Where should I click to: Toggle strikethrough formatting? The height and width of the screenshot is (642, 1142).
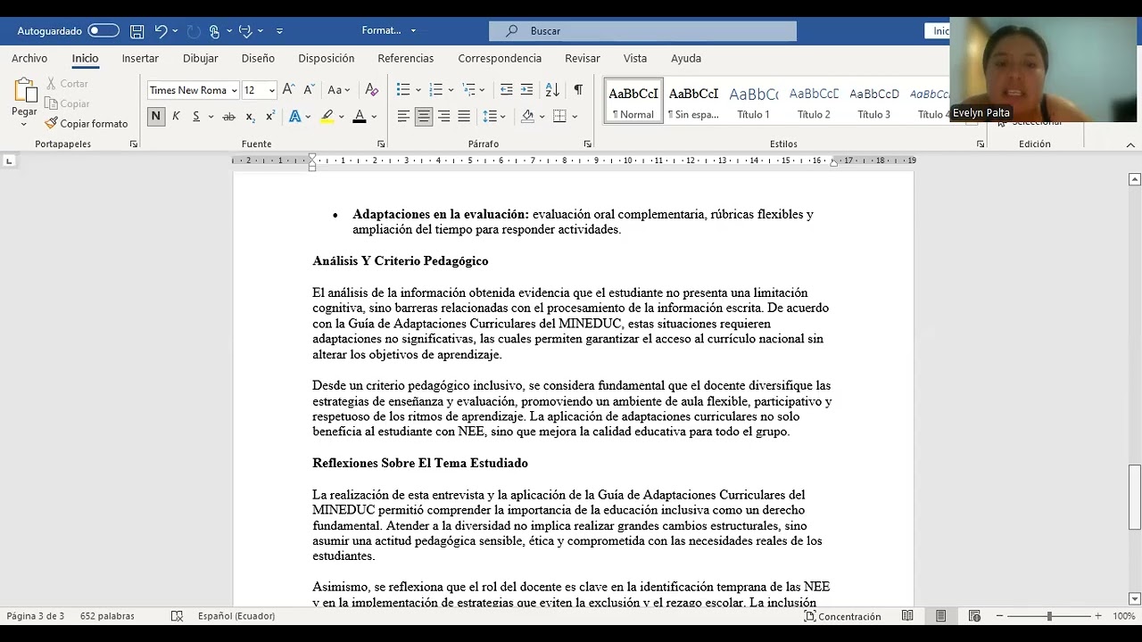pos(229,117)
